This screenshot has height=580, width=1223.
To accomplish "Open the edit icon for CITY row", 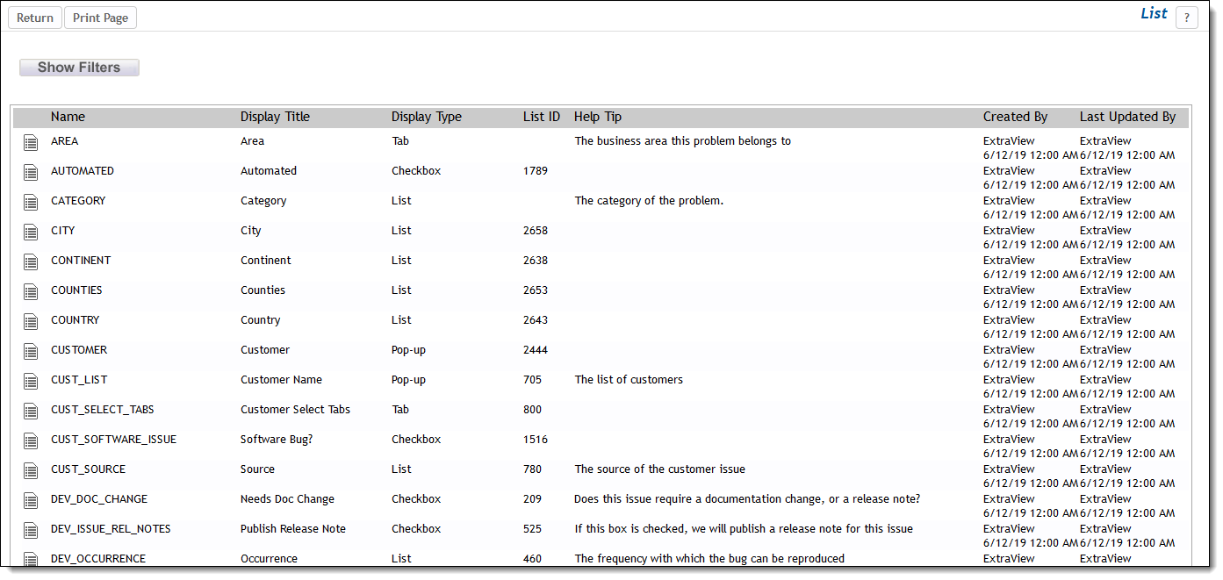I will (31, 232).
